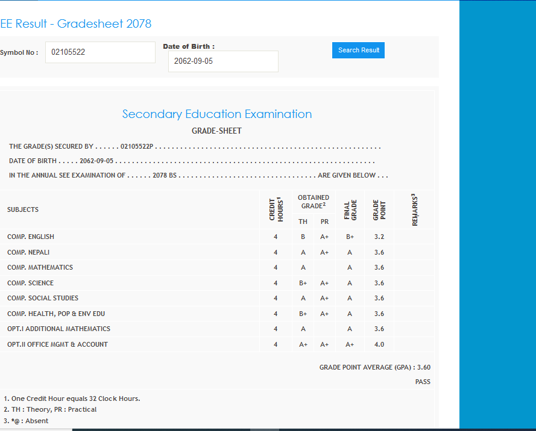This screenshot has height=431, width=536.
Task: Click the COMP. NEPALI subject name
Action: click(x=28, y=252)
